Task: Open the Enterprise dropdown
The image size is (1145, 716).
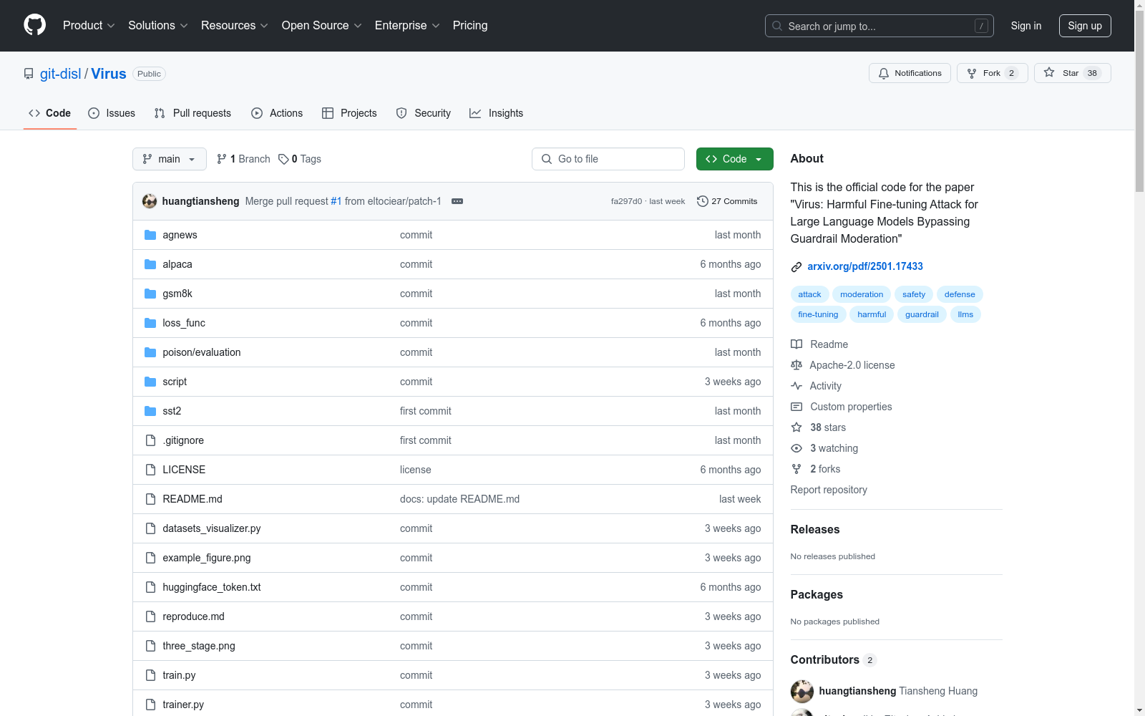Action: (407, 25)
